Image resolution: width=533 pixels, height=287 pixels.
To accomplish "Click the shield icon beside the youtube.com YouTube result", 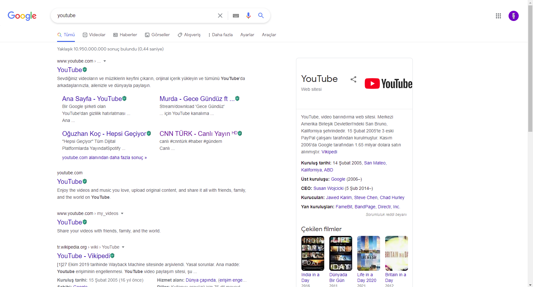I will click(85, 181).
